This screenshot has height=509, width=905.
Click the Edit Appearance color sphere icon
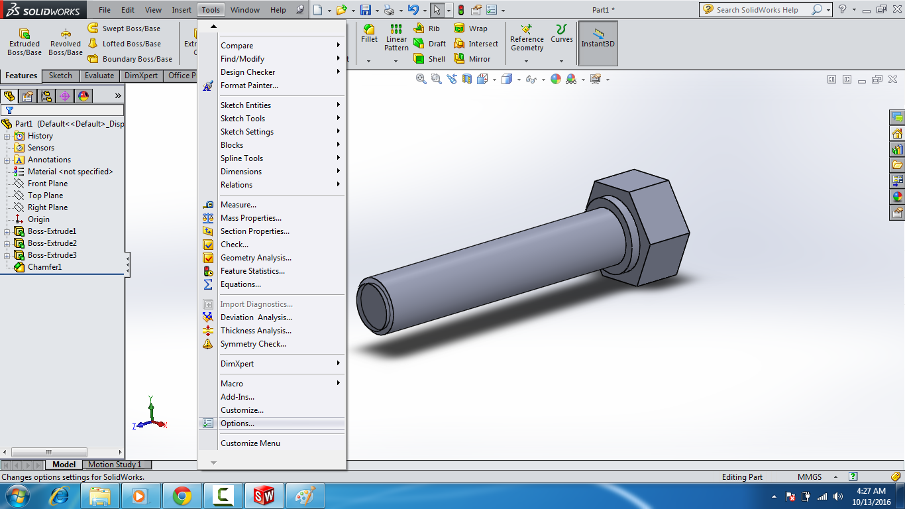pyautogui.click(x=556, y=79)
